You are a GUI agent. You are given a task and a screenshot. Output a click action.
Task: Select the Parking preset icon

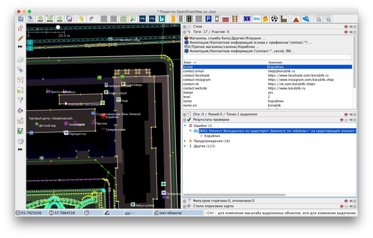tap(208, 19)
